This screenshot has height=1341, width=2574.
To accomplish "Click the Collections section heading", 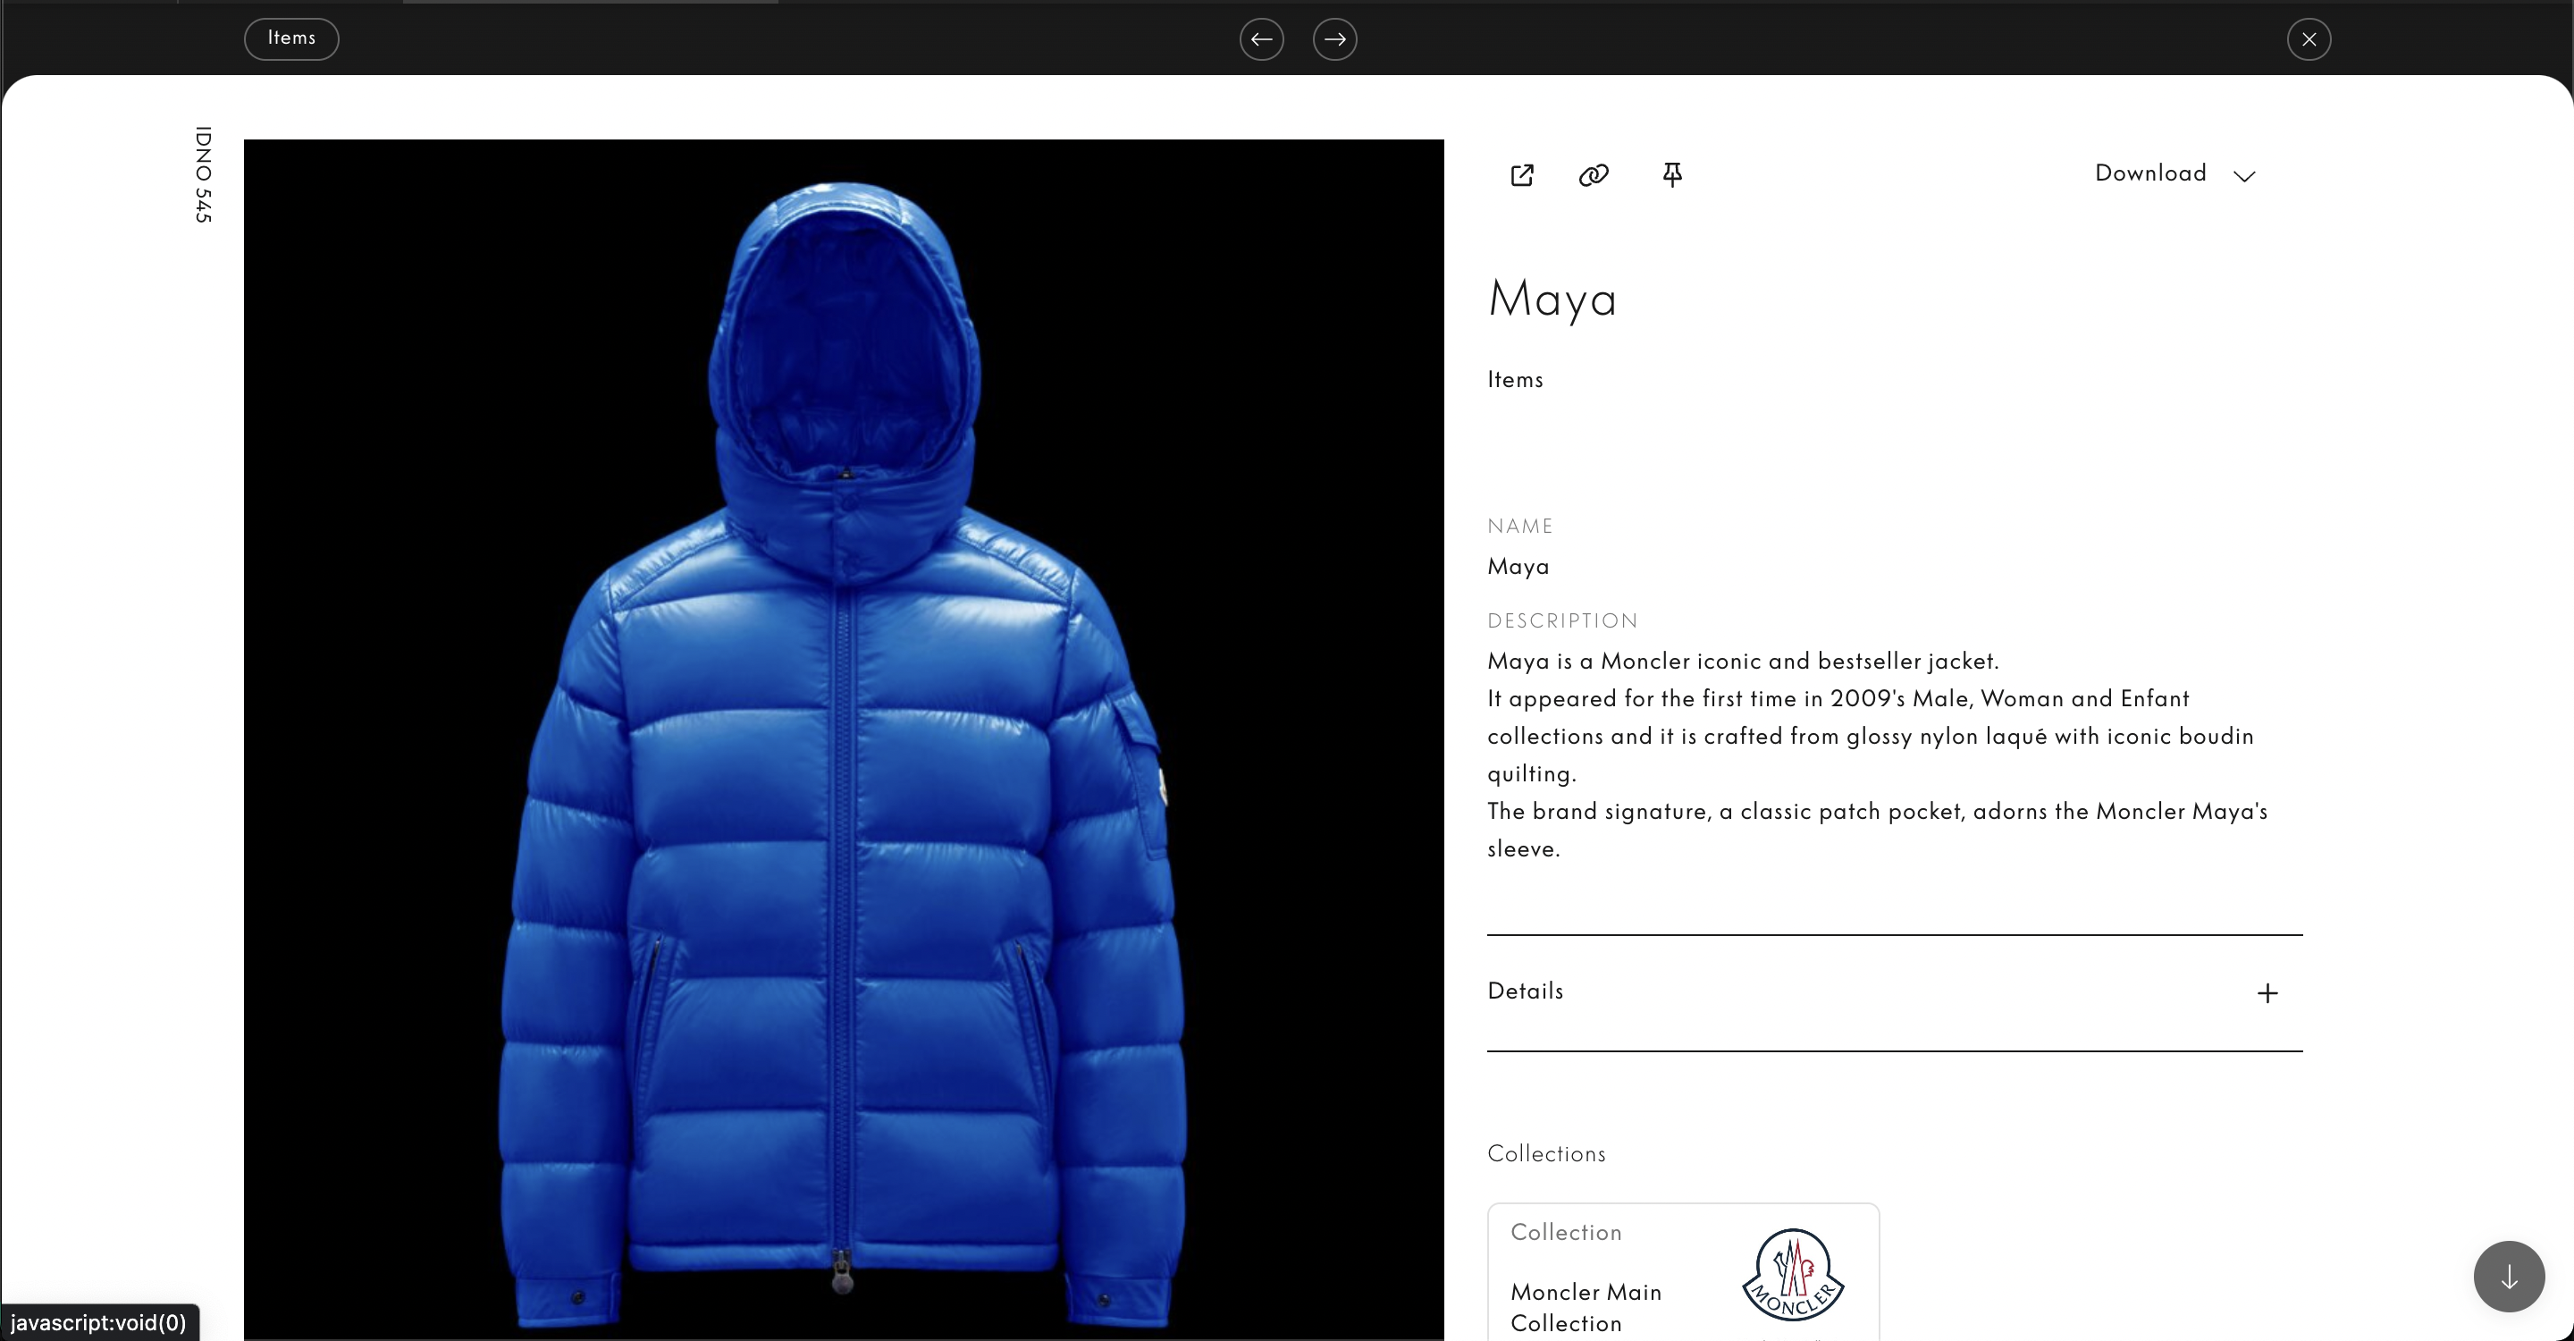I will click(x=1546, y=1153).
